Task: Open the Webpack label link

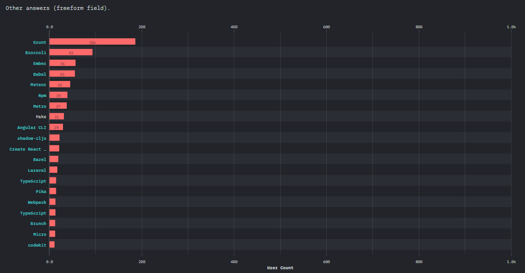Action: [37, 202]
